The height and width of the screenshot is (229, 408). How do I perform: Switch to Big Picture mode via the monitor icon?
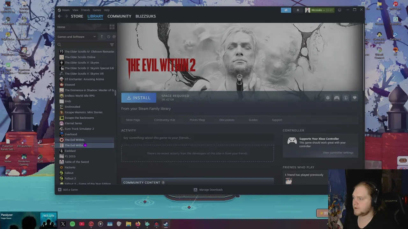click(339, 10)
